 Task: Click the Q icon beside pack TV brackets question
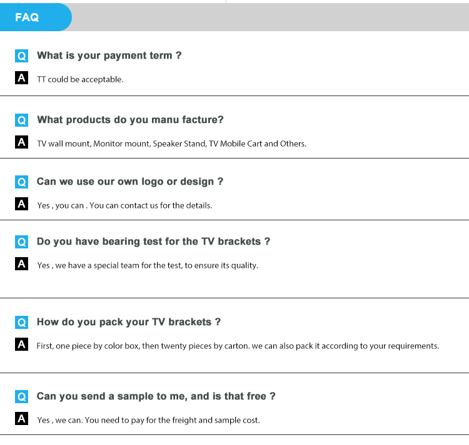click(x=22, y=323)
